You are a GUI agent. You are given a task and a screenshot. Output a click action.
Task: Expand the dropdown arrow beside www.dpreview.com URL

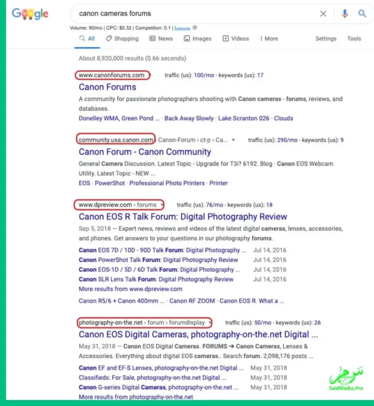162,205
